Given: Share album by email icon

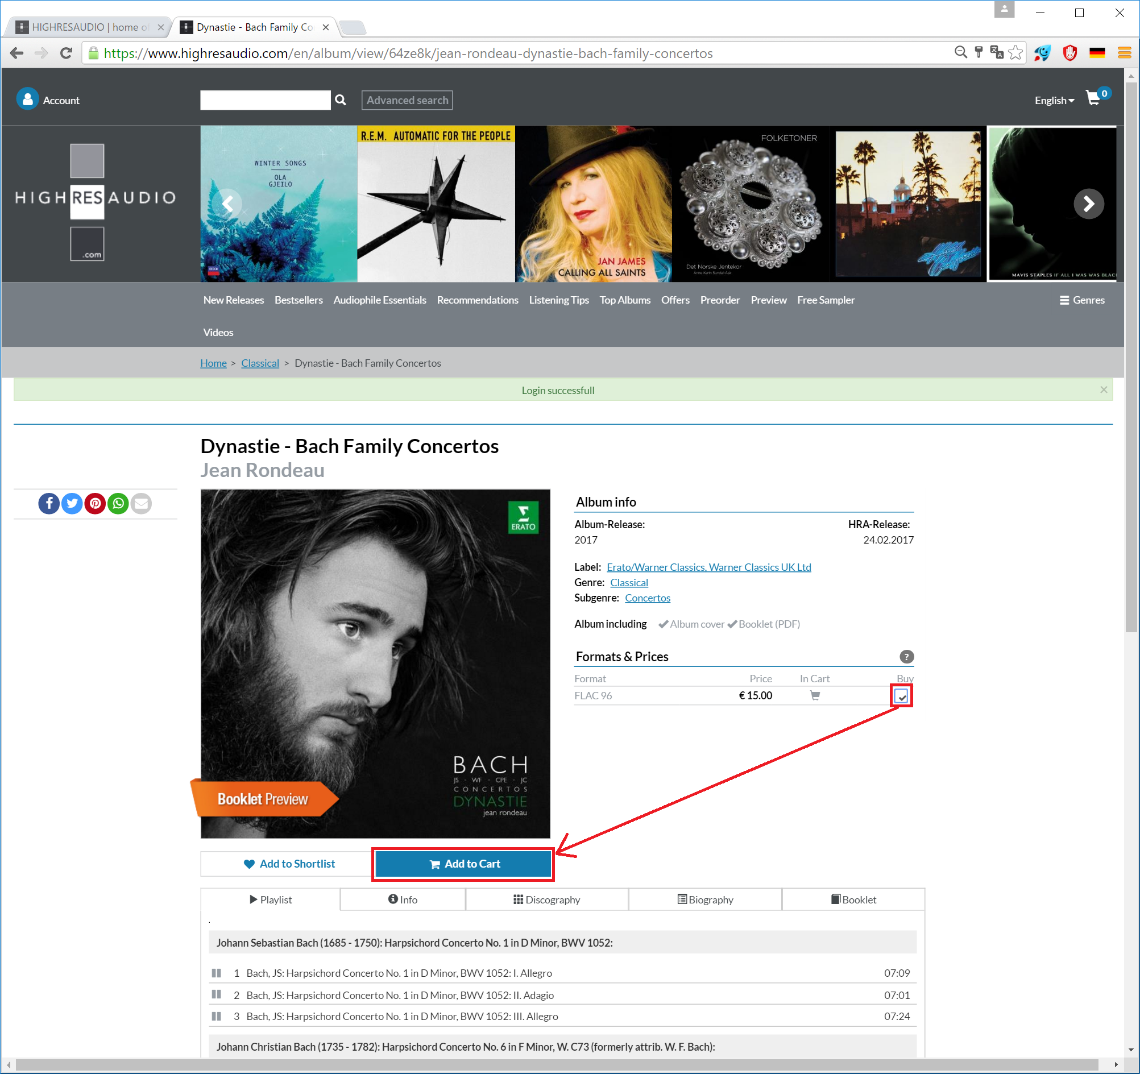Looking at the screenshot, I should [x=141, y=504].
